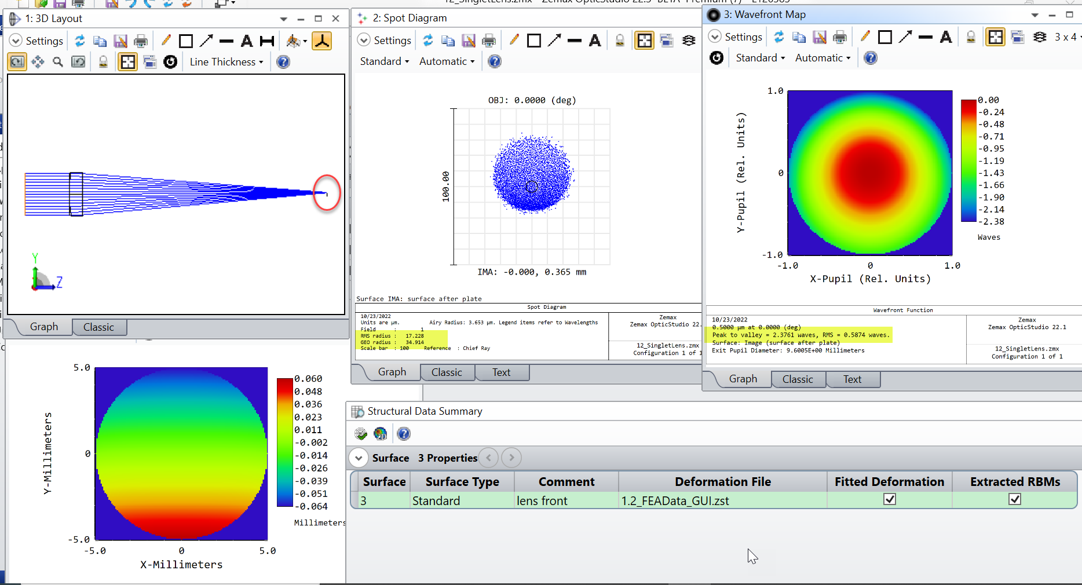
Task: Select the pan tool in 3D Layout
Action: click(x=38, y=61)
